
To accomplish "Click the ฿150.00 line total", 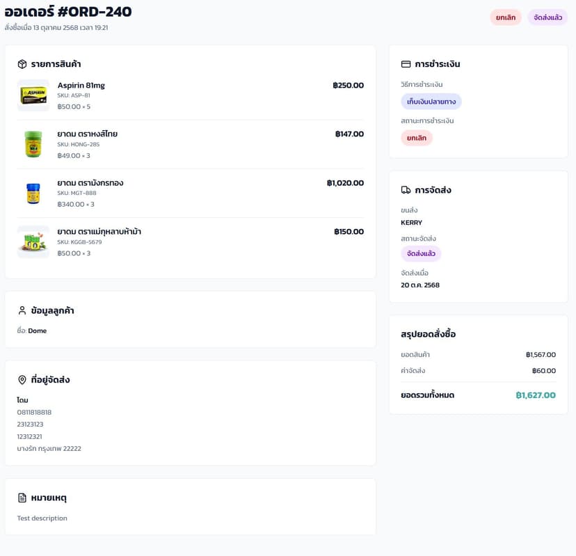I will [x=349, y=232].
